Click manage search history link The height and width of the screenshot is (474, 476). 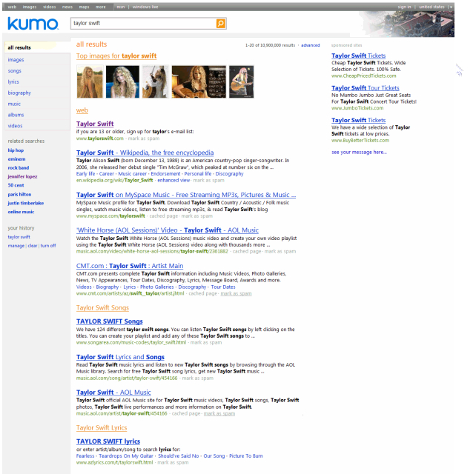click(16, 246)
